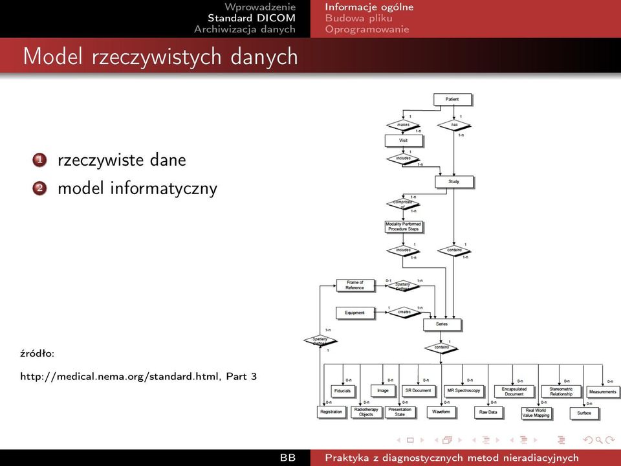
Task: Click the section navigation icon
Action: click(523, 440)
